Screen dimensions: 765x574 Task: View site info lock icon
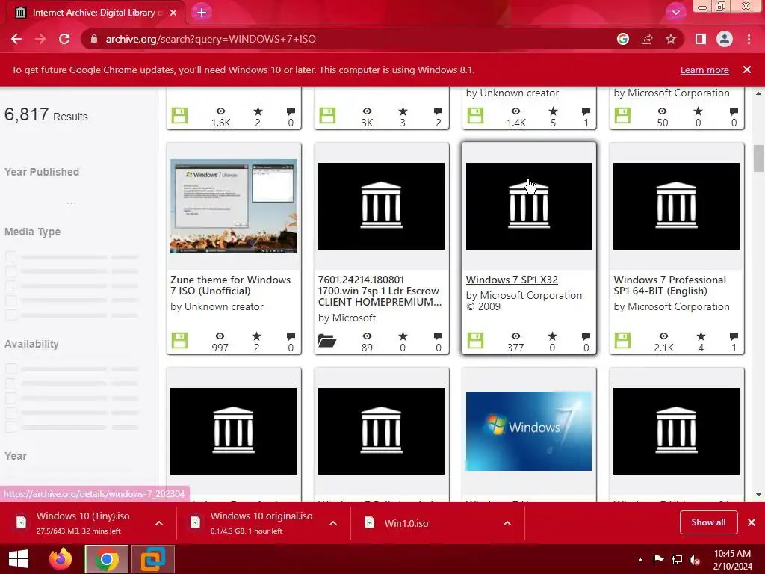click(94, 39)
